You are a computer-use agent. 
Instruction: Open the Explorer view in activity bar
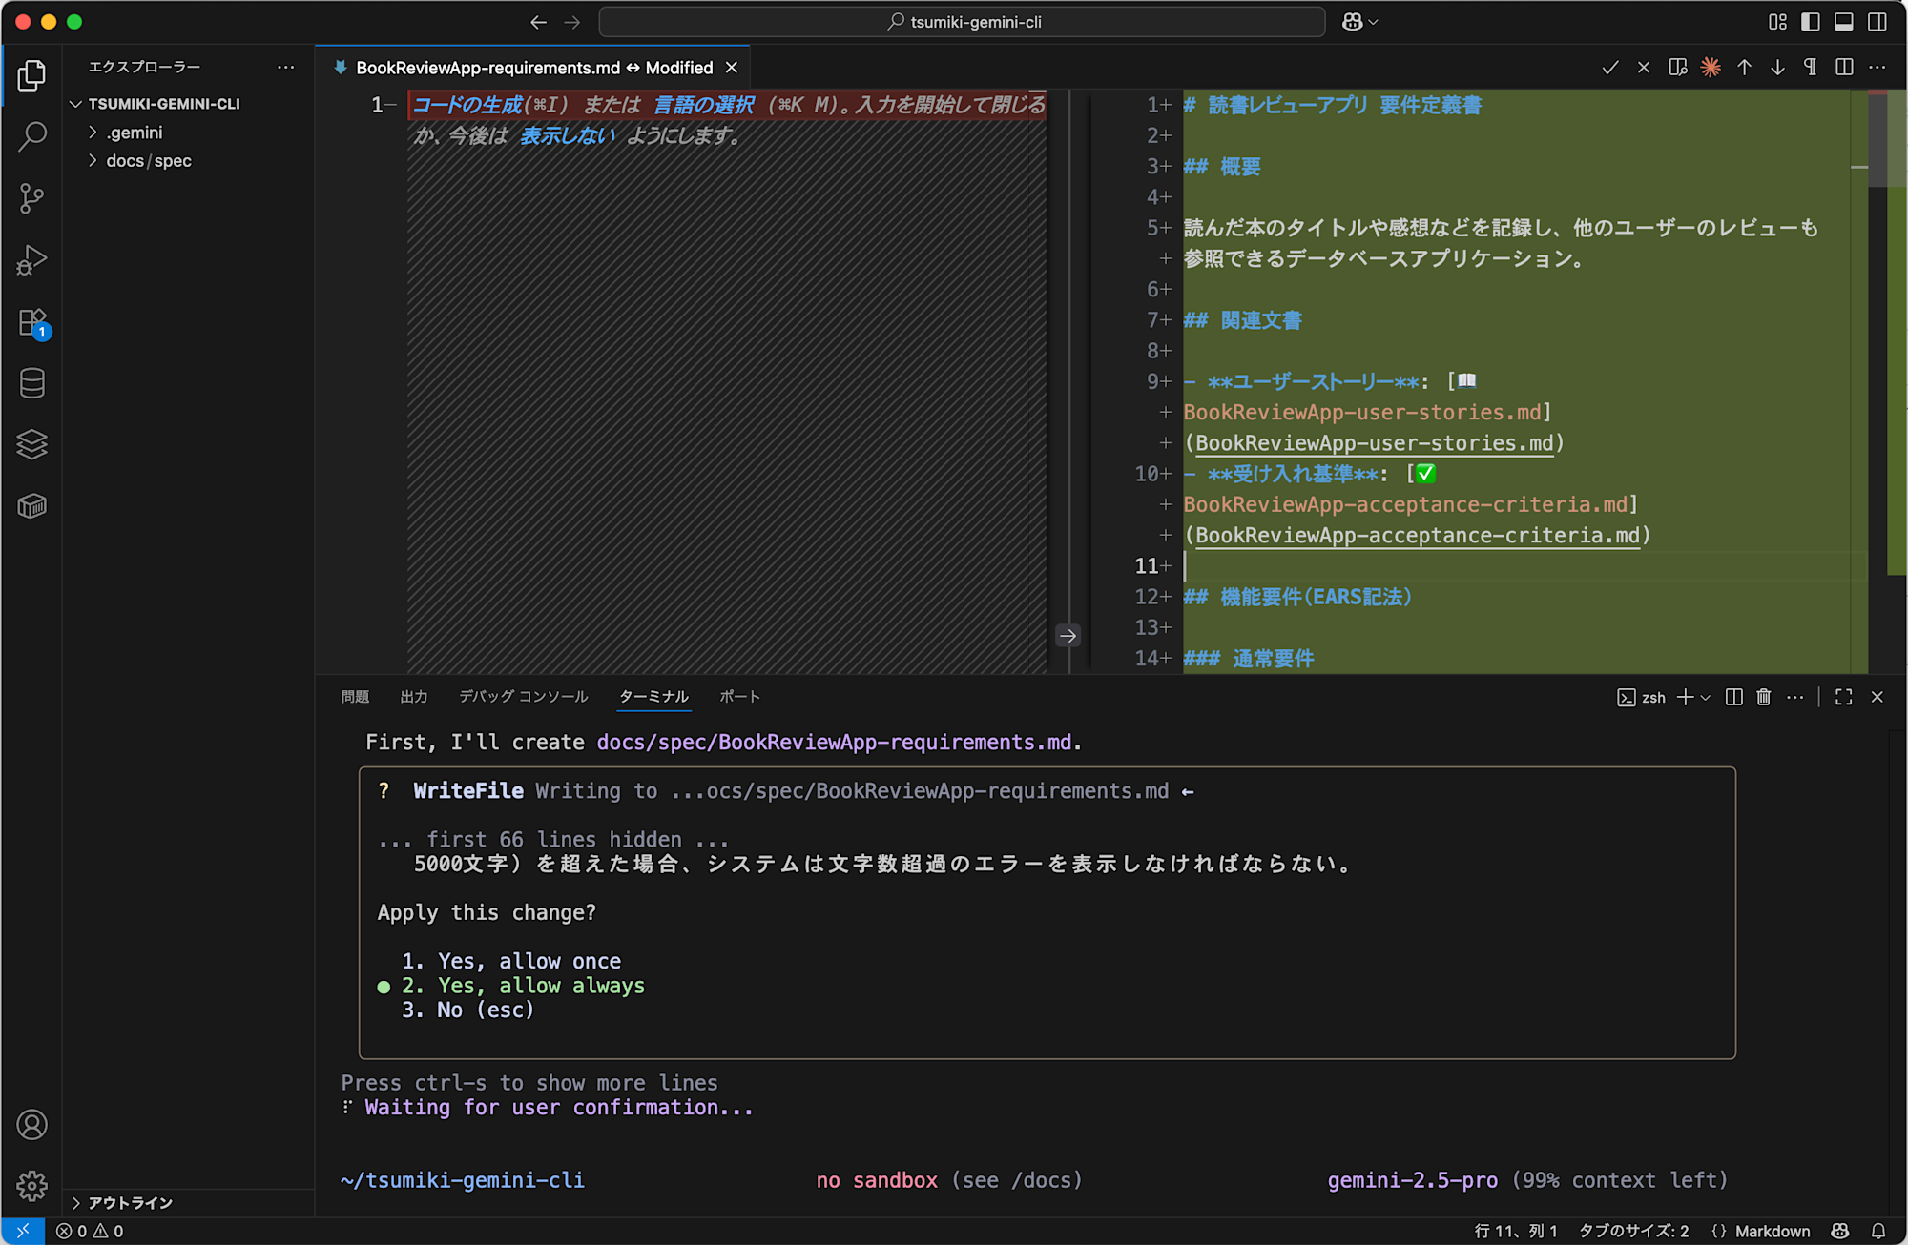pos(31,75)
